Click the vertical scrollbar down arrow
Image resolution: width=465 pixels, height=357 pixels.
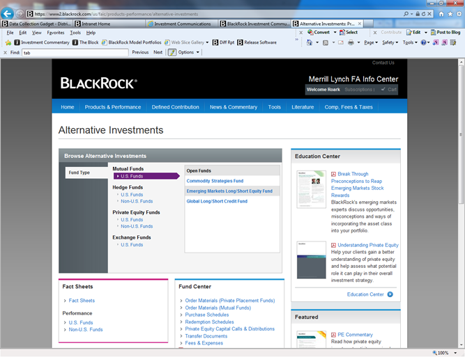point(461,345)
